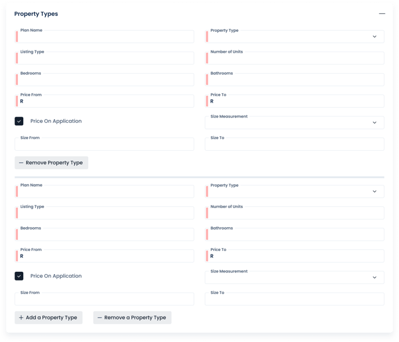Screen dimensions: 399x342
Task: Click the first Size To field
Action: click(294, 144)
